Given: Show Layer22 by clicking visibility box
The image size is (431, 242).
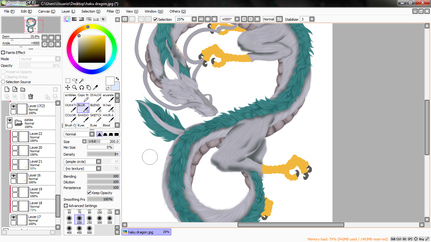Looking at the screenshot, I should pos(15,134).
